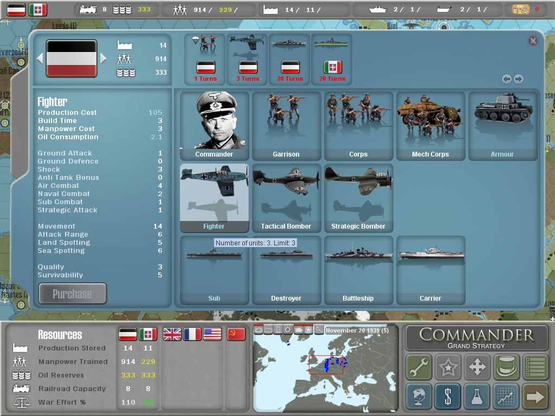Open the repair wrench menu button

click(x=419, y=367)
